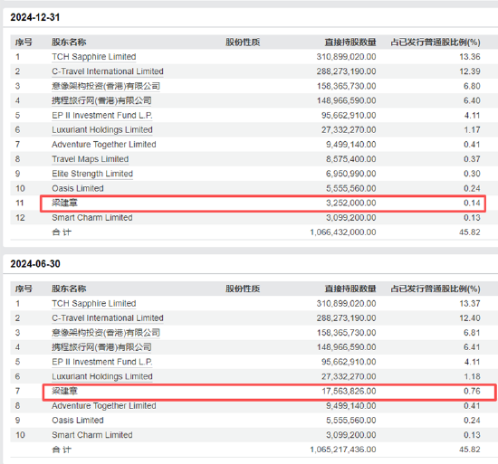Screen dimensions: 498x464
Task: Open Luxuriant Holdings Limited in 2024-06-30 table
Action: pos(102,376)
